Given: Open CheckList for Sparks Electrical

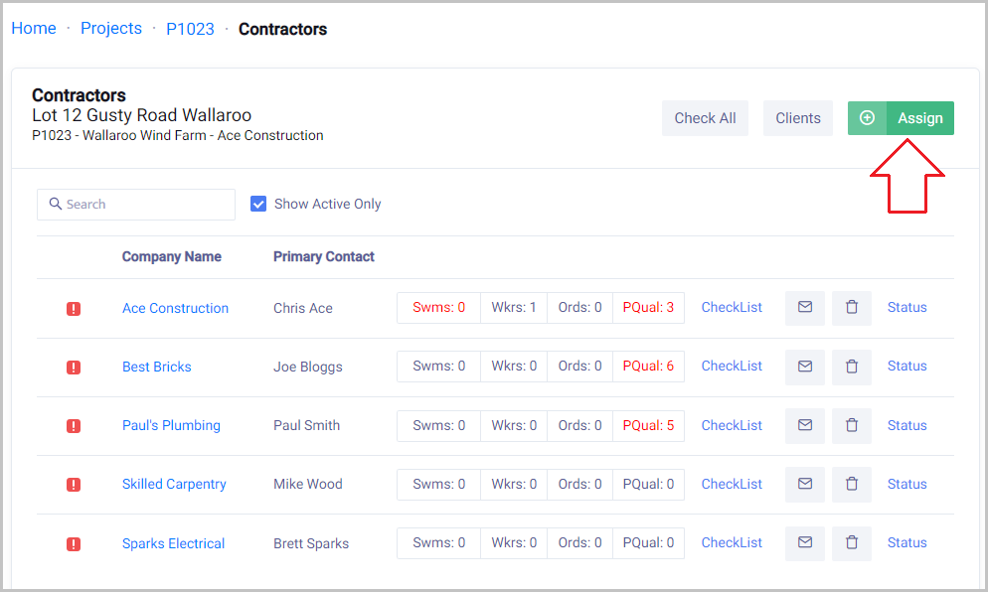Looking at the screenshot, I should coord(732,543).
